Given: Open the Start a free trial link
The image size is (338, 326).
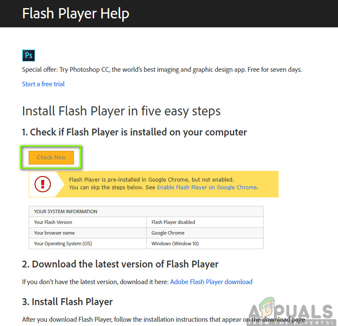Looking at the screenshot, I should [x=43, y=84].
